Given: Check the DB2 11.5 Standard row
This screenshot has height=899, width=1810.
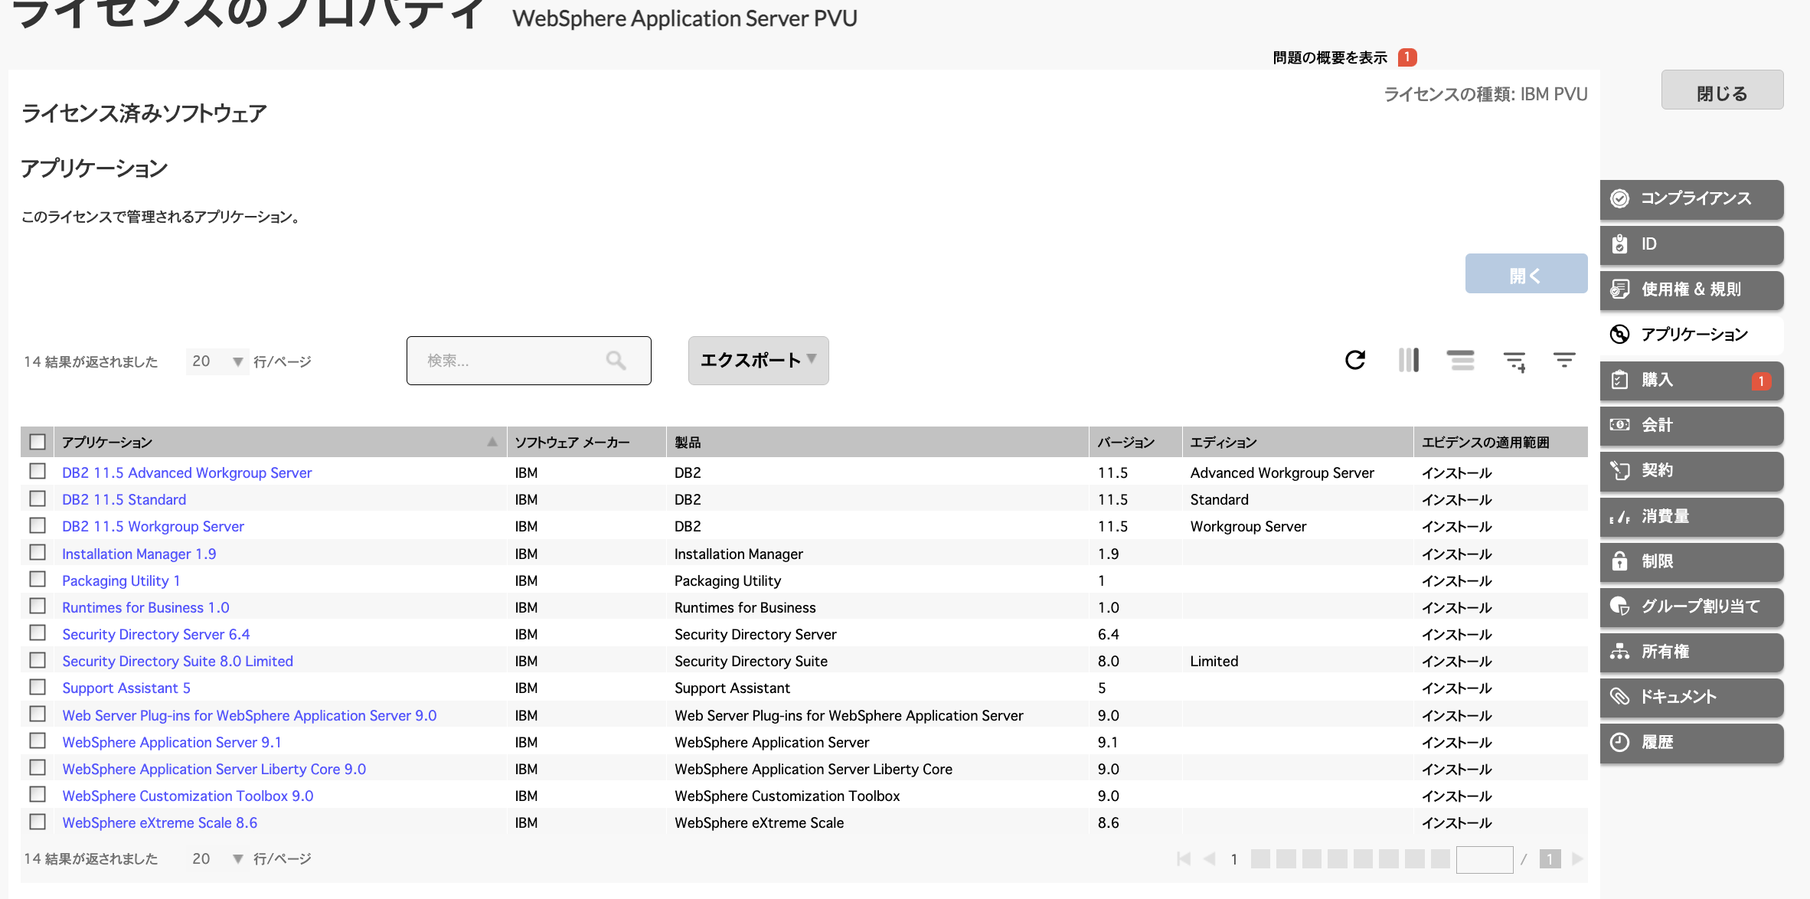Looking at the screenshot, I should (x=38, y=498).
